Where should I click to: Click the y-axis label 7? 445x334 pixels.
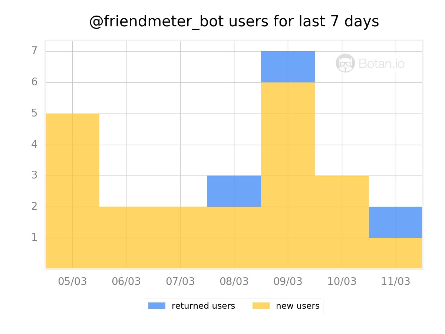(x=34, y=50)
